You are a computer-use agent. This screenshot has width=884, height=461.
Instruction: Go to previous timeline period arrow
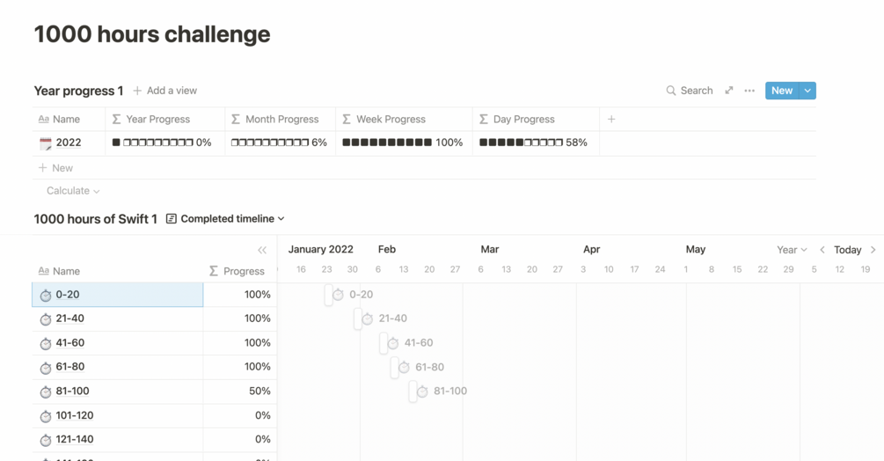pyautogui.click(x=822, y=250)
